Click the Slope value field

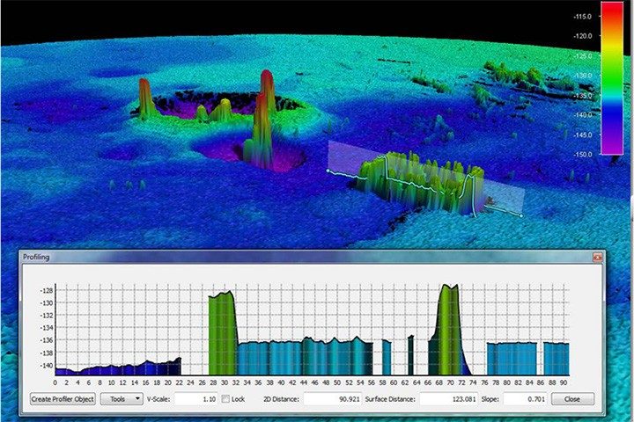528,399
